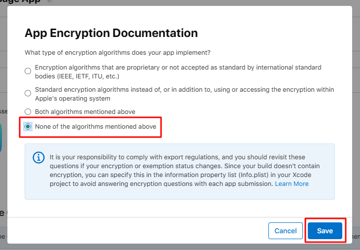Click the App Encryption Documentation heading
This screenshot has height=250, width=360.
111,33
